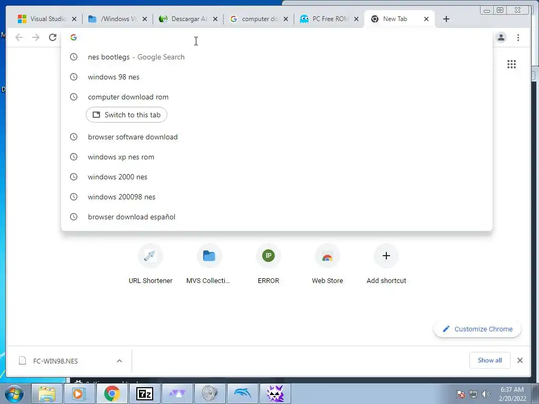The height and width of the screenshot is (404, 539).
Task: Click the Switch to this tab button
Action: pyautogui.click(x=126, y=115)
